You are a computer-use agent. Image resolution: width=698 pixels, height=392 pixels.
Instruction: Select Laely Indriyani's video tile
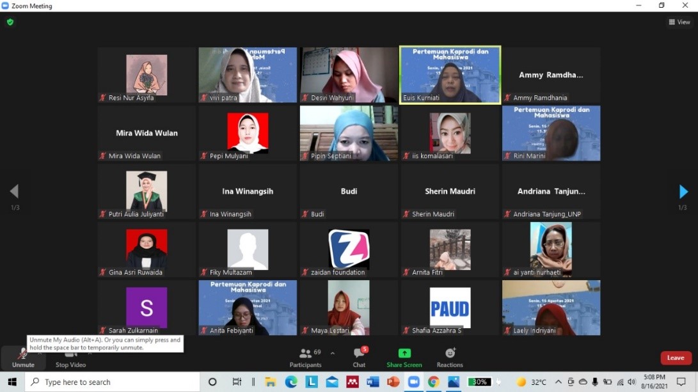[x=551, y=308]
